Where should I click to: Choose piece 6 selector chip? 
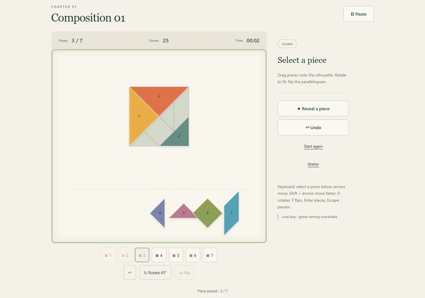tap(193, 255)
